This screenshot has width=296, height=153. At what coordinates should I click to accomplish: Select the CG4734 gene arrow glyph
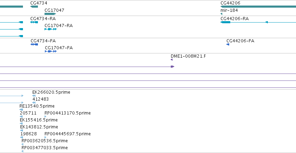[34, 7]
